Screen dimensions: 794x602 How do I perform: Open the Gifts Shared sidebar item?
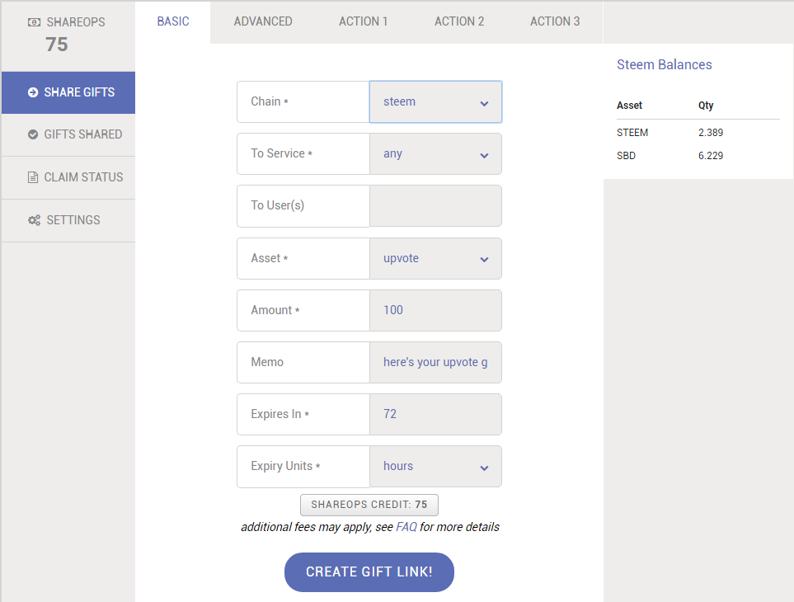68,134
